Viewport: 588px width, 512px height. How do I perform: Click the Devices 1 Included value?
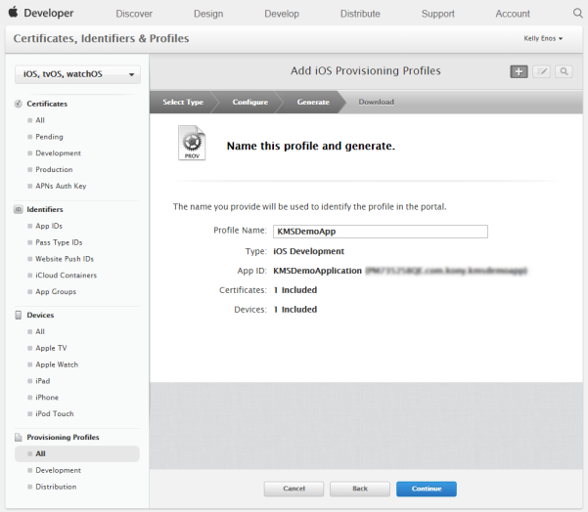click(x=295, y=310)
